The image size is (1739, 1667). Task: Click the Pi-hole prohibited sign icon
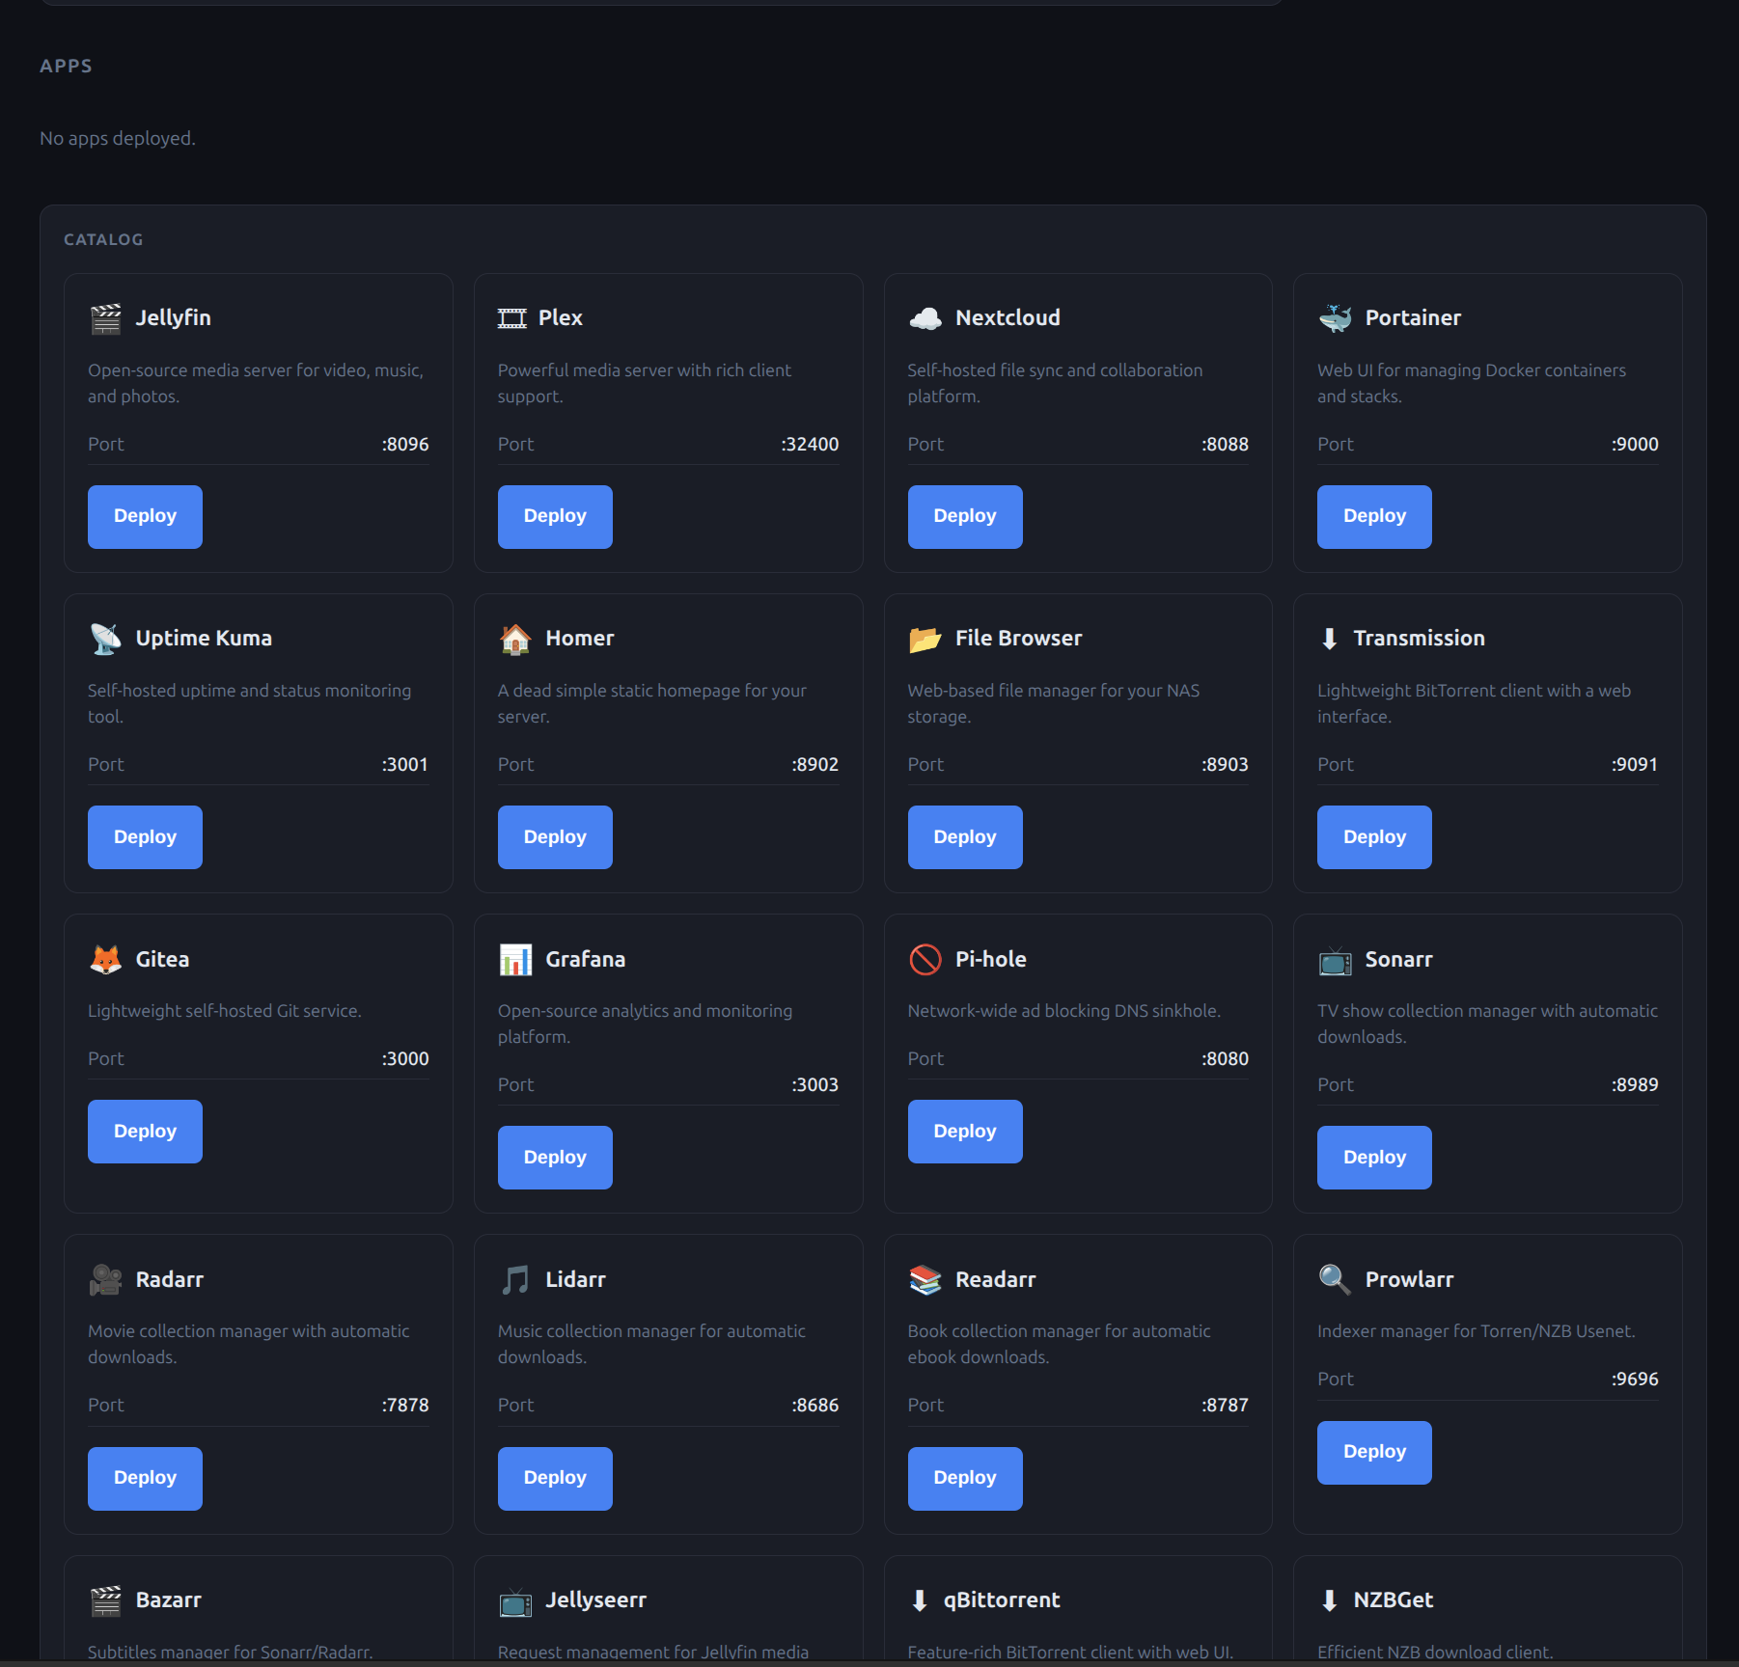tap(925, 959)
